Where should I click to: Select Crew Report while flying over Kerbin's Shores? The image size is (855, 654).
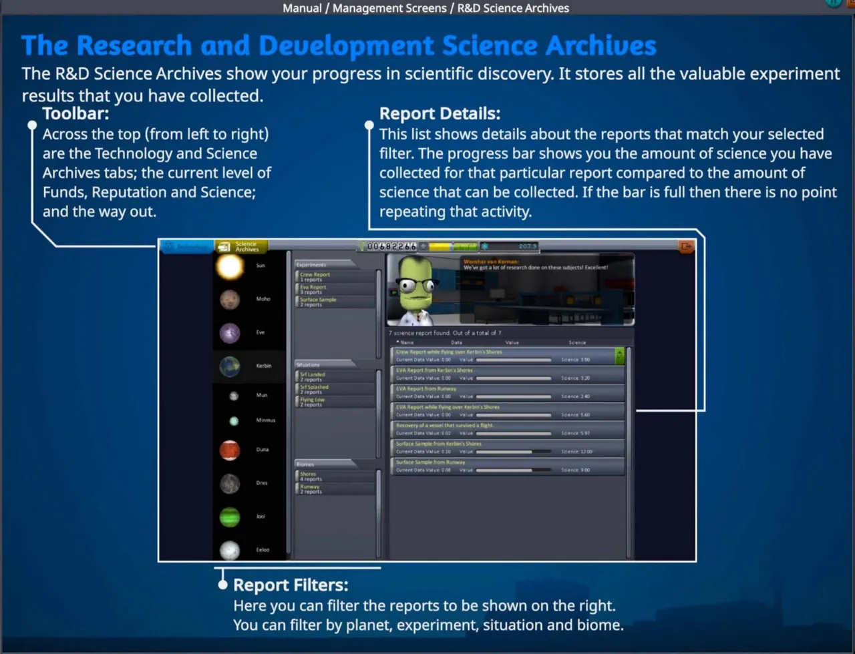508,356
